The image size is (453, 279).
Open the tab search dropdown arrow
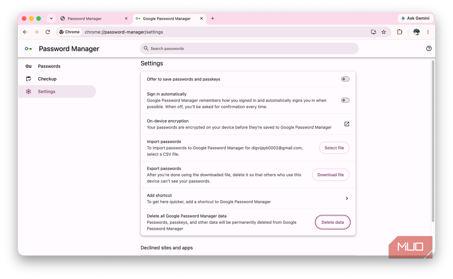click(x=51, y=19)
